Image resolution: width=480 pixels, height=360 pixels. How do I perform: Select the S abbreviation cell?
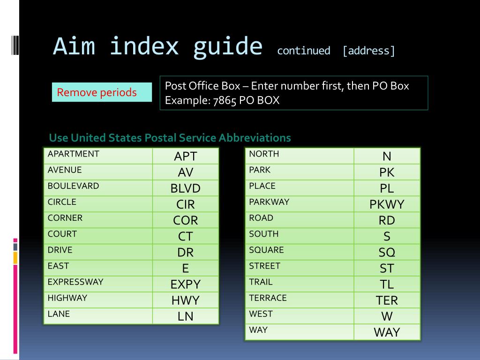pos(387,236)
